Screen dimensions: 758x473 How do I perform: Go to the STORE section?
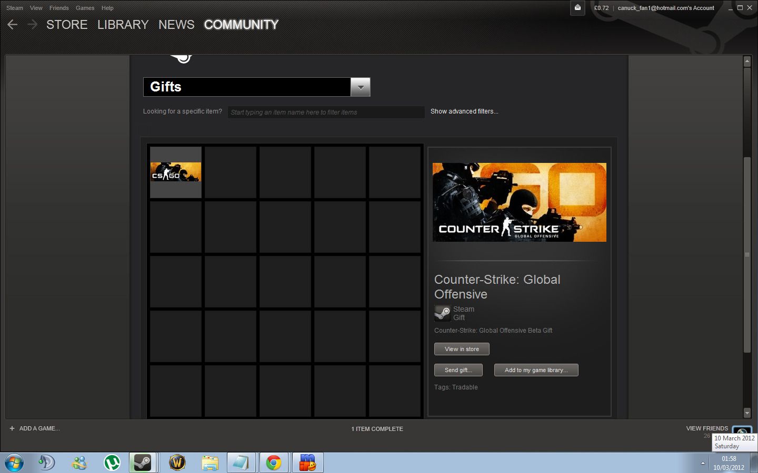67,25
